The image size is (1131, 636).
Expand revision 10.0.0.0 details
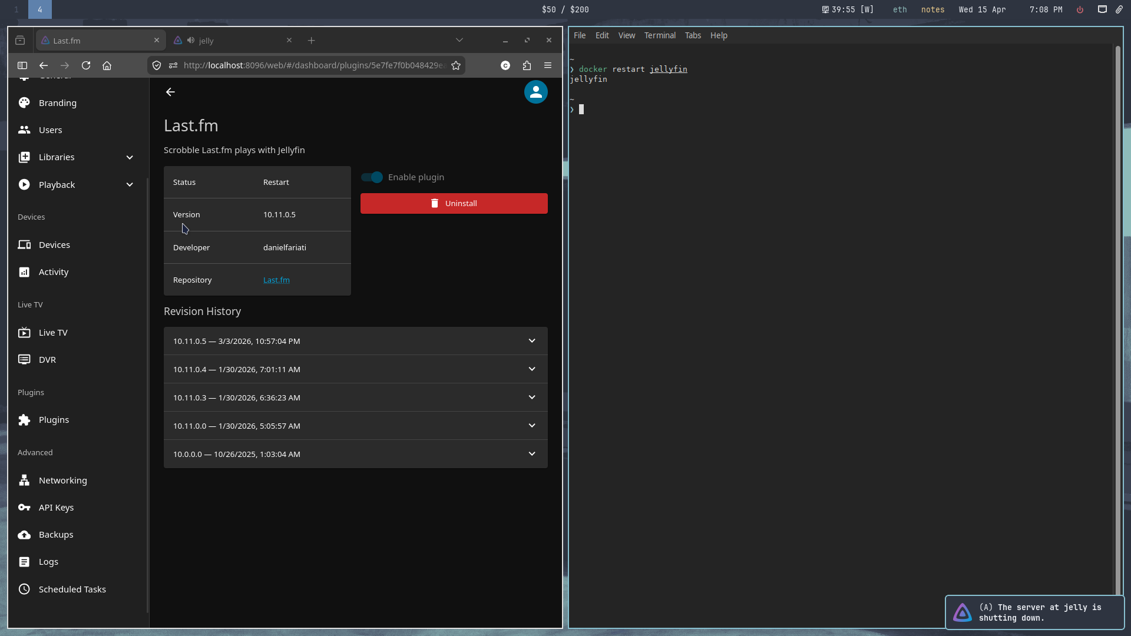(356, 454)
